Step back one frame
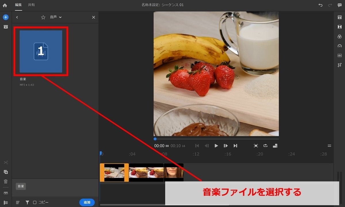Image resolution: width=345 pixels, height=207 pixels. click(207, 146)
